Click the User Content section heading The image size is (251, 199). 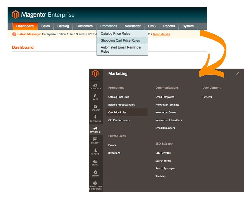click(x=212, y=87)
